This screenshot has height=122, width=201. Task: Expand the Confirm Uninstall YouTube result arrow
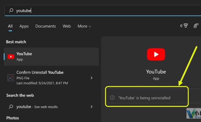click(91, 78)
